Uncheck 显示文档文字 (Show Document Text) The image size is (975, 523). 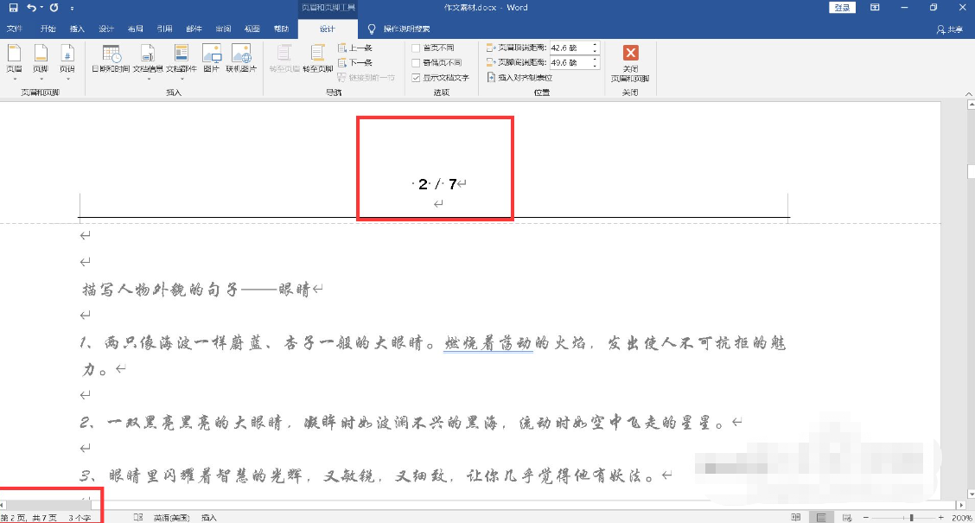(x=417, y=75)
